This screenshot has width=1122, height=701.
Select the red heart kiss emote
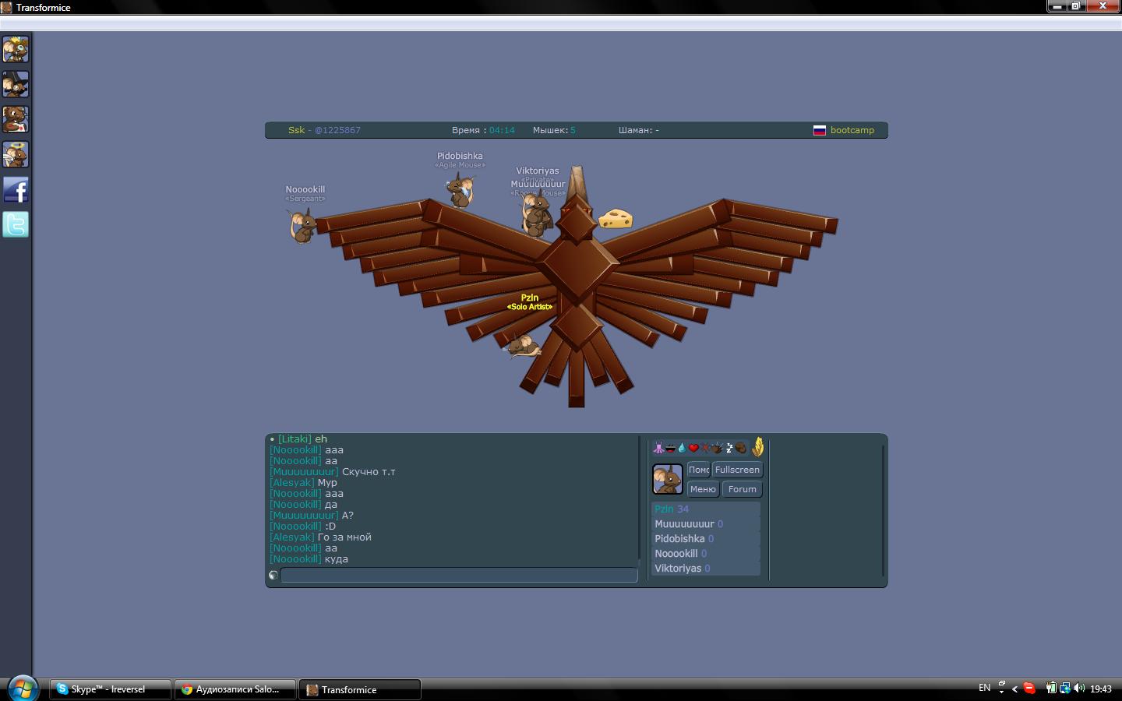point(693,448)
